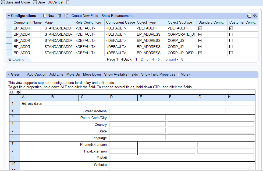
Task: Click the Role Config. Key column header
Action: coord(89,22)
